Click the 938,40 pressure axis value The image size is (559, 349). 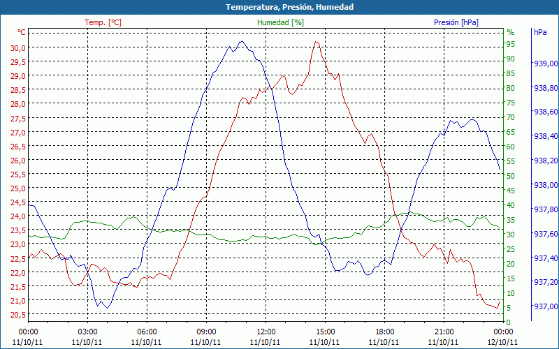click(546, 136)
